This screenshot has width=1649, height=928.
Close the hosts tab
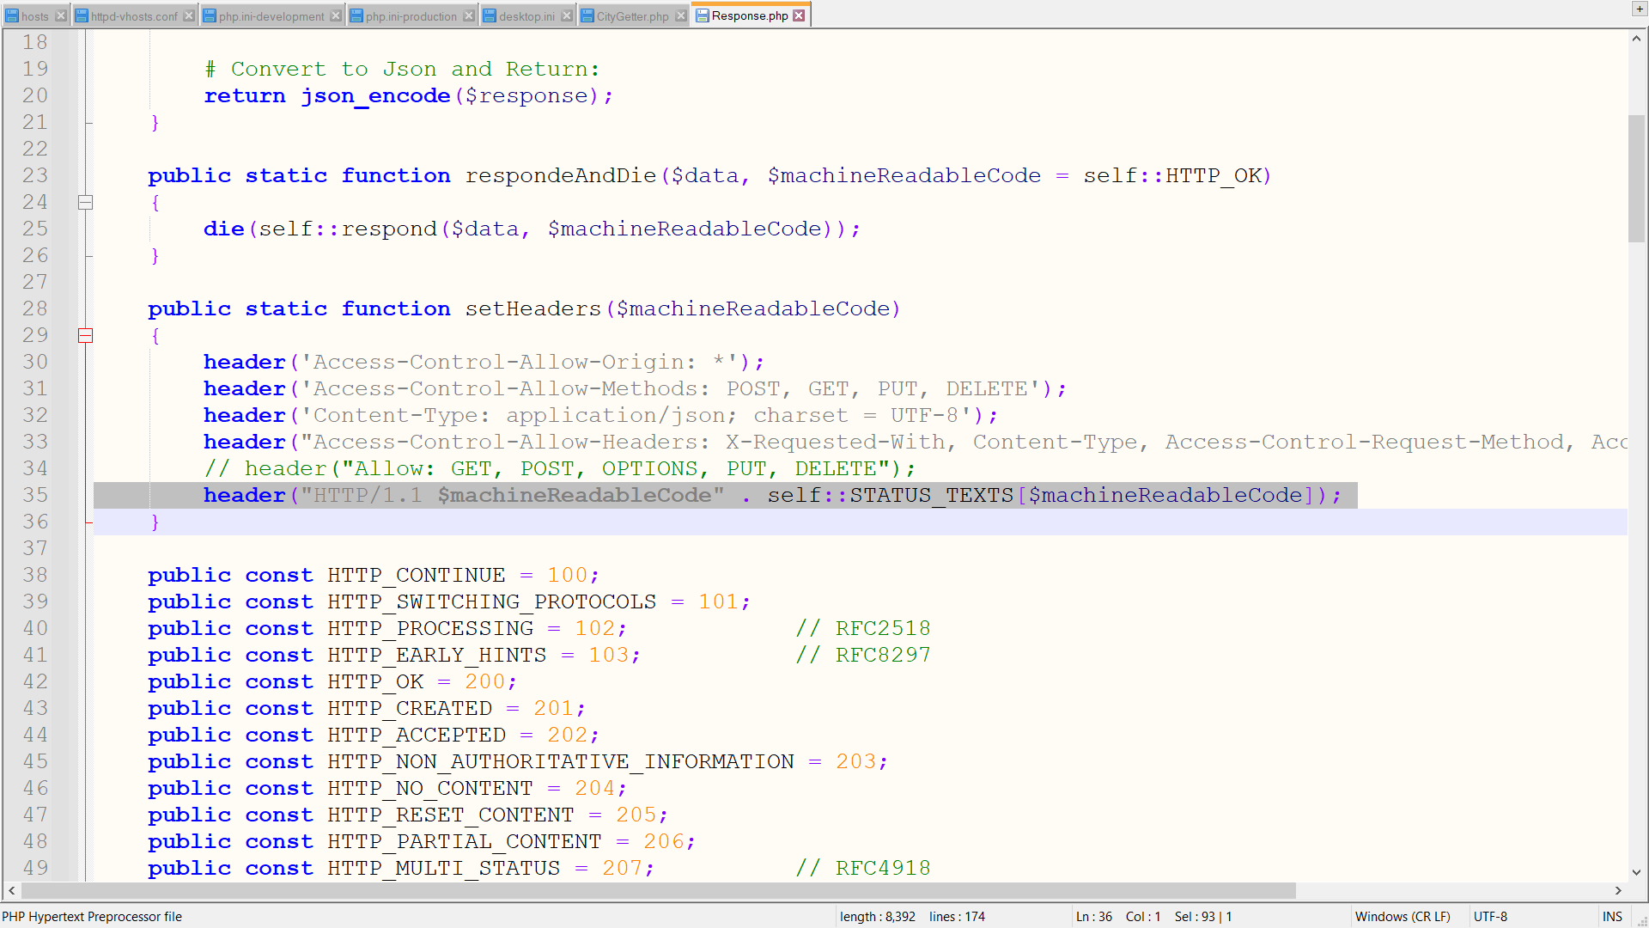tap(60, 15)
